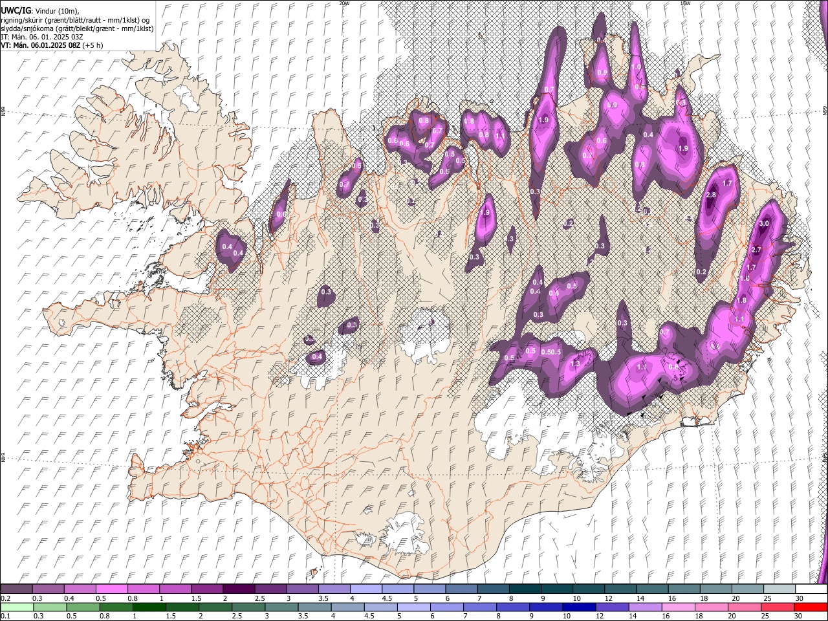Click the 3.0 snowfall value on the map

[x=764, y=224]
